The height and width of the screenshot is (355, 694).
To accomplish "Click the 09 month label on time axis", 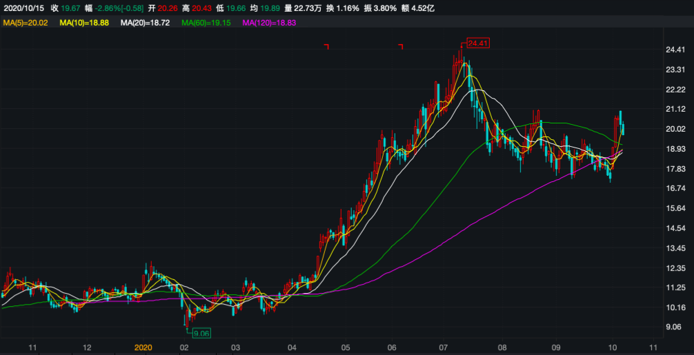I will point(556,347).
